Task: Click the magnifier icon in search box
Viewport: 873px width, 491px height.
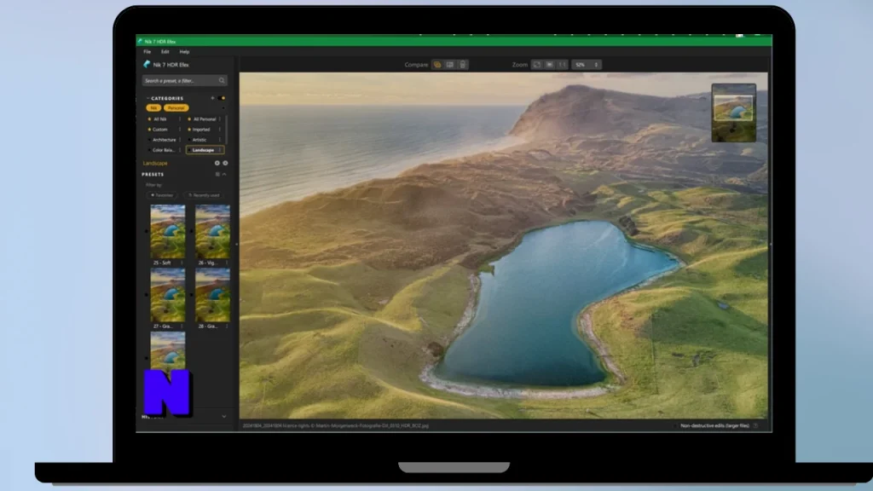Action: [x=222, y=81]
